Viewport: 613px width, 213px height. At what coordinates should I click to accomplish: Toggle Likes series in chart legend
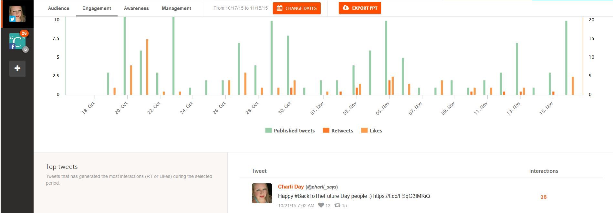click(371, 131)
